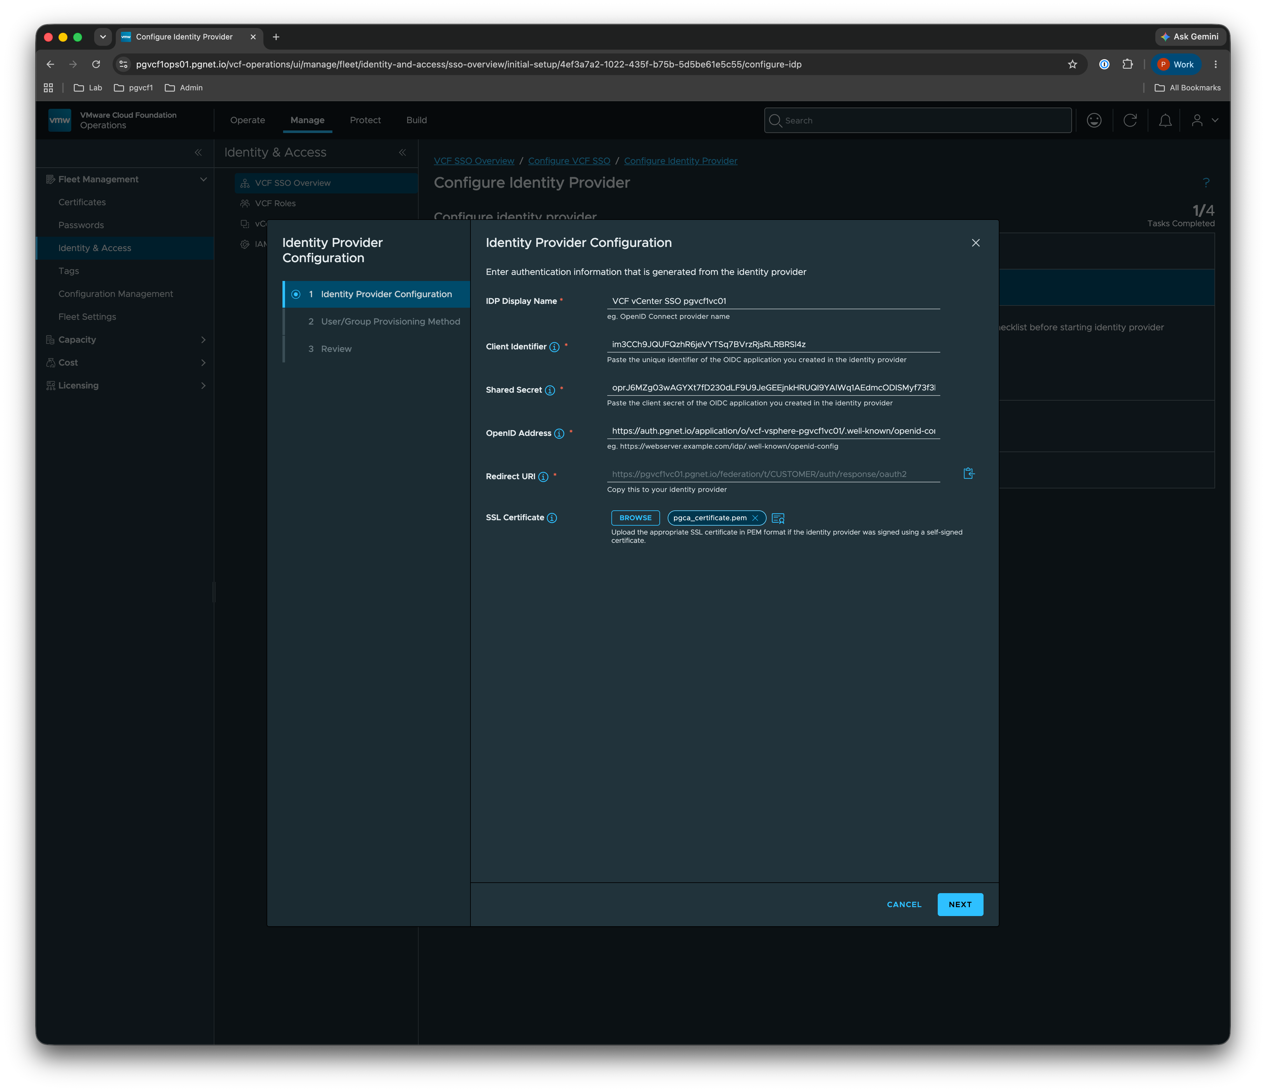Open Chrome three-dot menu
The width and height of the screenshot is (1266, 1092).
click(x=1215, y=64)
